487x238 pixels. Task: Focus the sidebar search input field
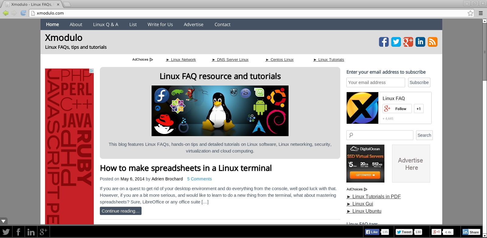click(x=380, y=135)
